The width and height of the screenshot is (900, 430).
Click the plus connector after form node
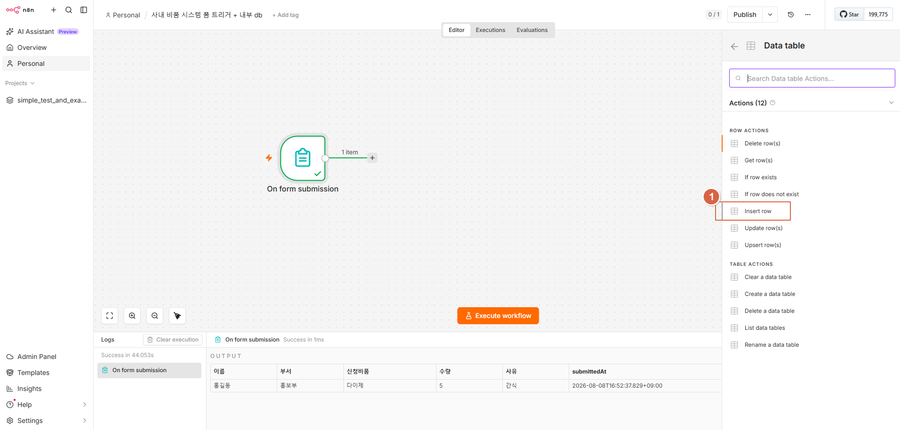372,158
